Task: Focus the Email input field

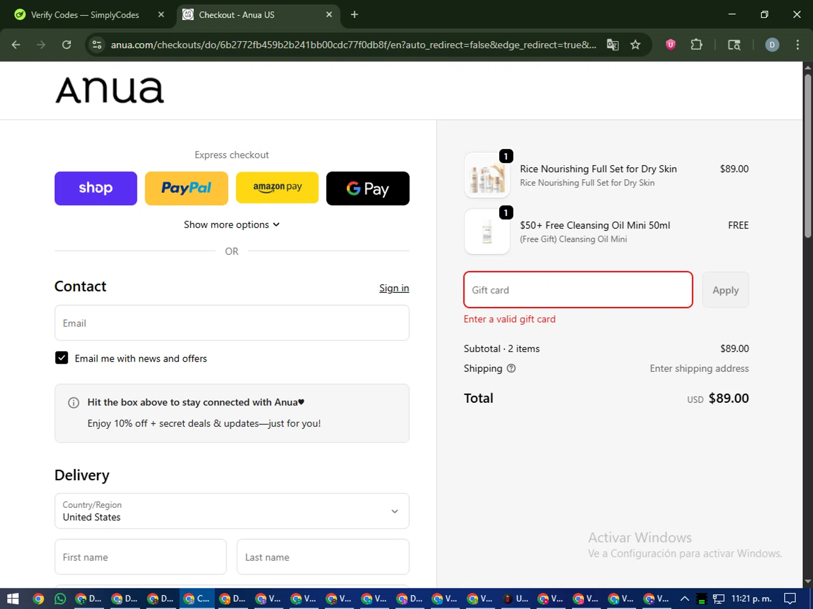Action: (x=232, y=323)
